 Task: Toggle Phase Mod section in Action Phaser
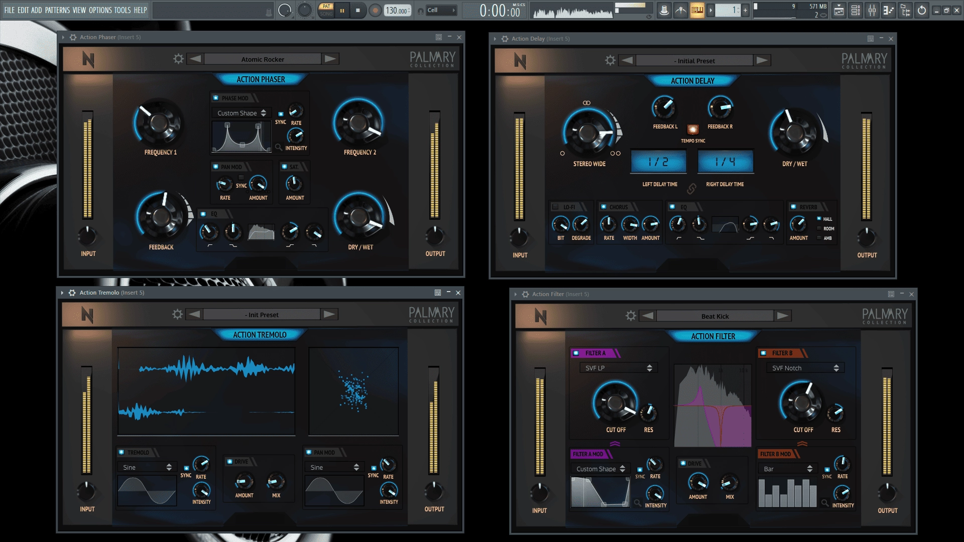[216, 98]
